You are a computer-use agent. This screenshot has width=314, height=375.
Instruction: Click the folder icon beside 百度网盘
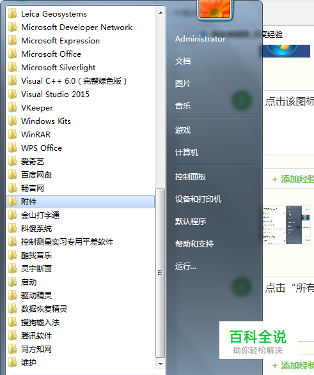12,175
